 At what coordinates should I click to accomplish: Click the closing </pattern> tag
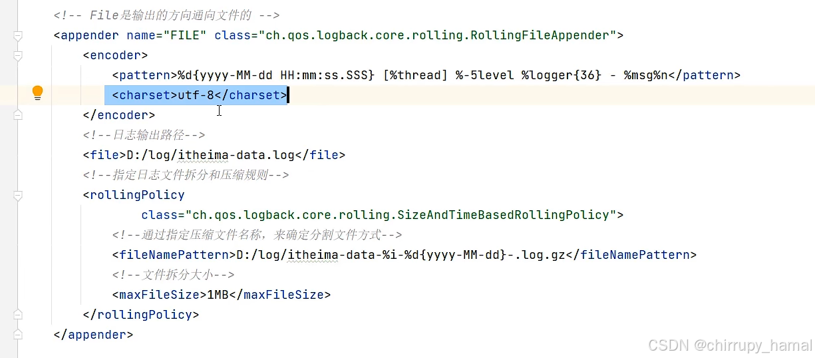(704, 75)
